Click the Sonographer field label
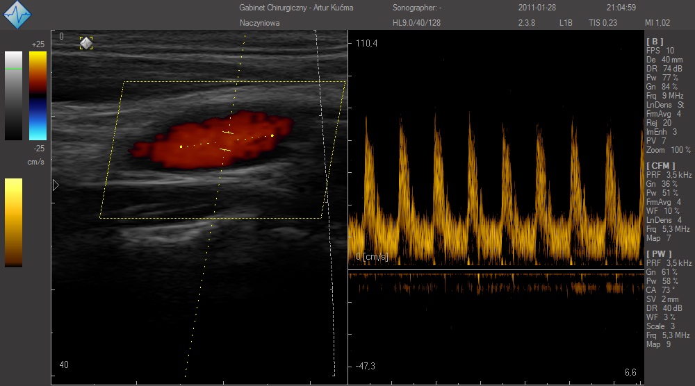The image size is (695, 386). pyautogui.click(x=416, y=8)
